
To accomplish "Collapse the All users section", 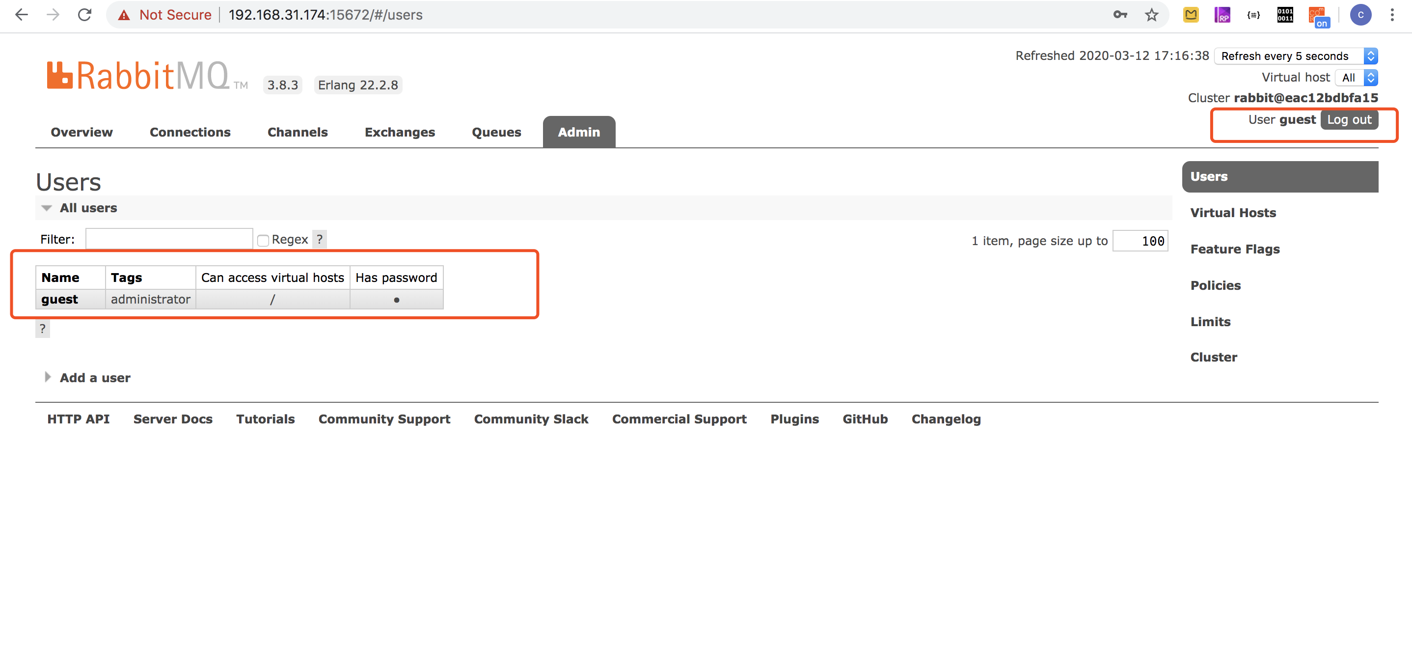I will point(88,208).
